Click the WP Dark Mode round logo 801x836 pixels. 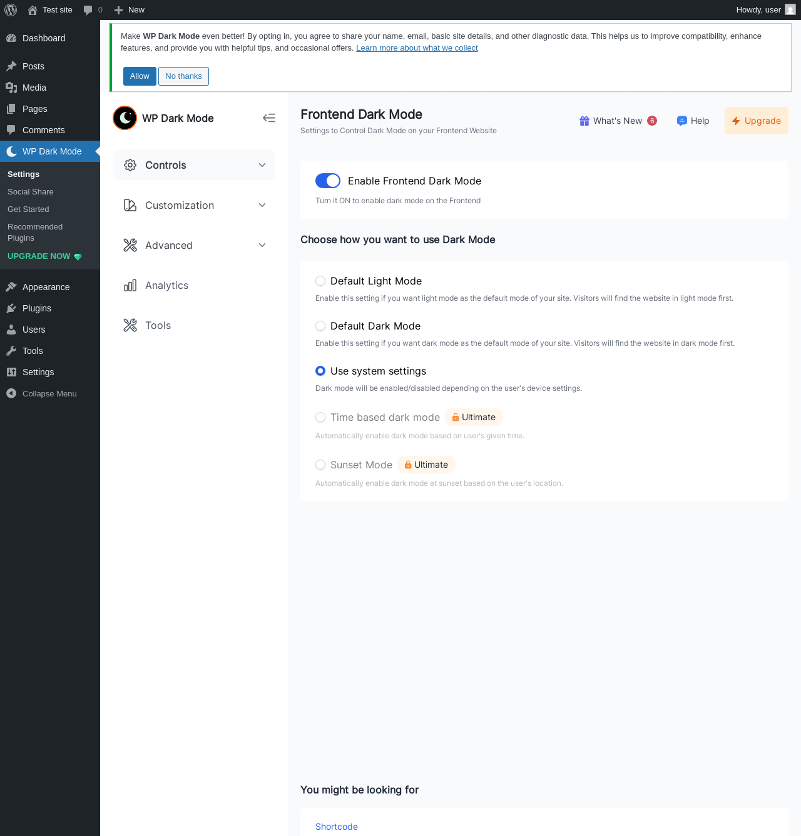coord(125,118)
